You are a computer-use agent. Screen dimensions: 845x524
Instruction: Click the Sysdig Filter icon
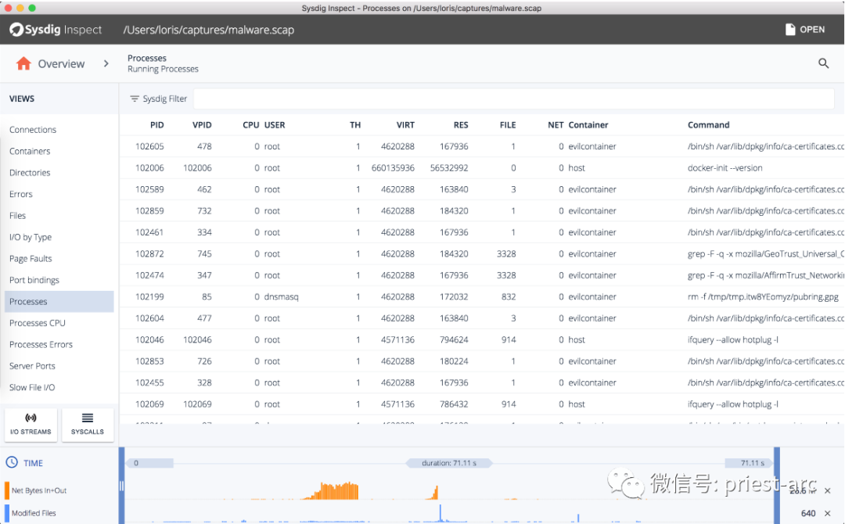[x=135, y=99]
